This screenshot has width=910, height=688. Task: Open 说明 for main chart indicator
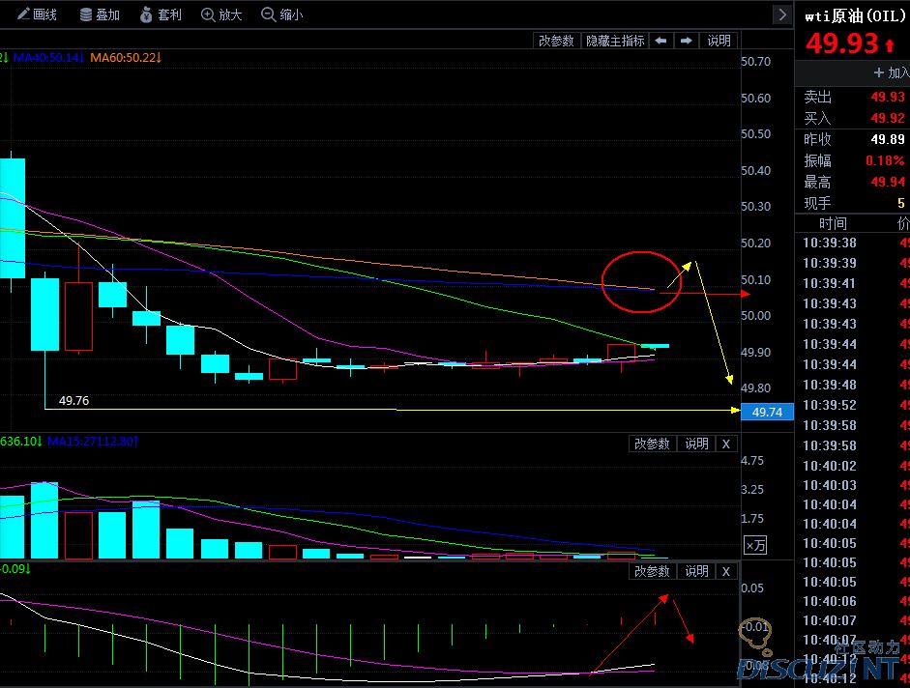[x=719, y=41]
